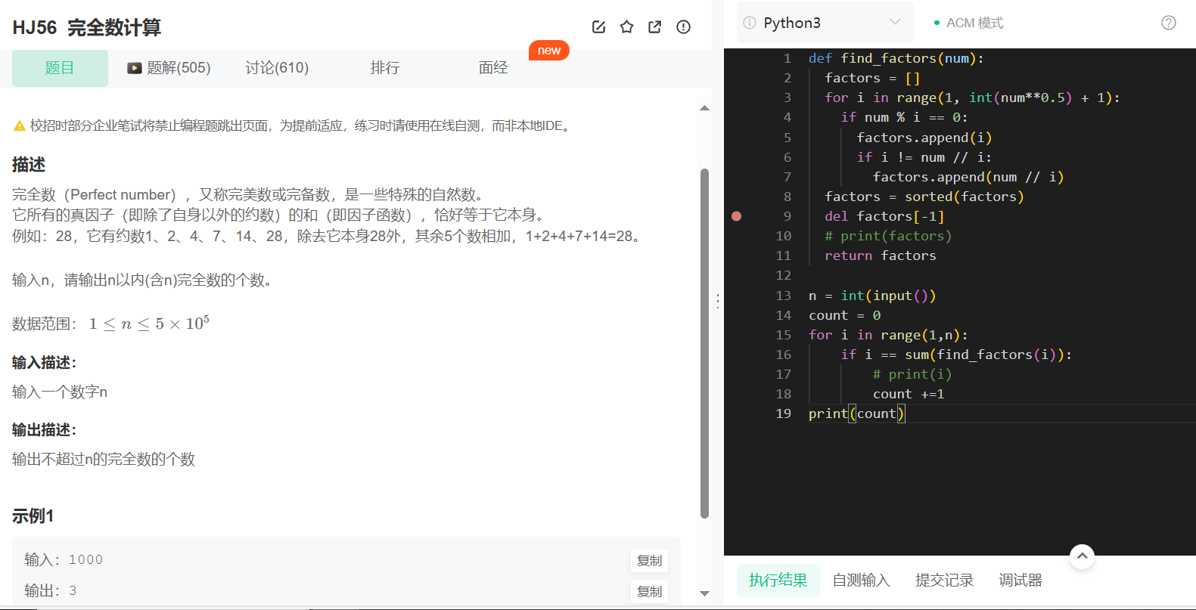Open the help question mark icon

click(1169, 23)
